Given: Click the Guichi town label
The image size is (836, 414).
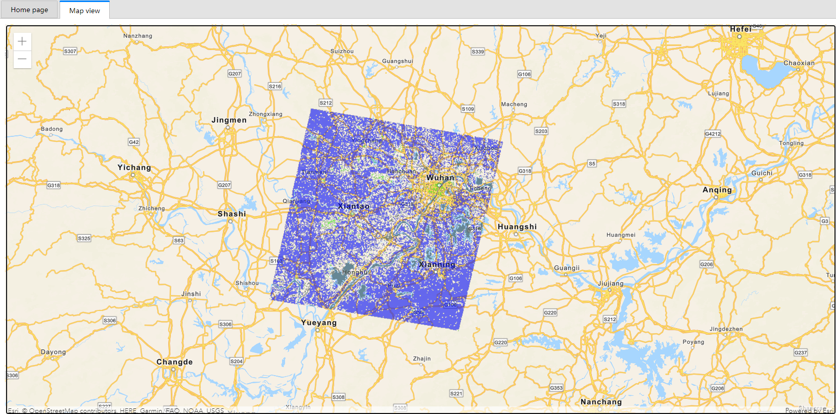Looking at the screenshot, I should [x=762, y=173].
